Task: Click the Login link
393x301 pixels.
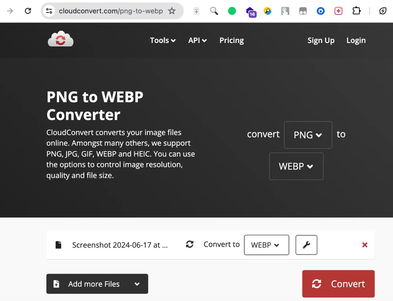Action: pyautogui.click(x=356, y=40)
